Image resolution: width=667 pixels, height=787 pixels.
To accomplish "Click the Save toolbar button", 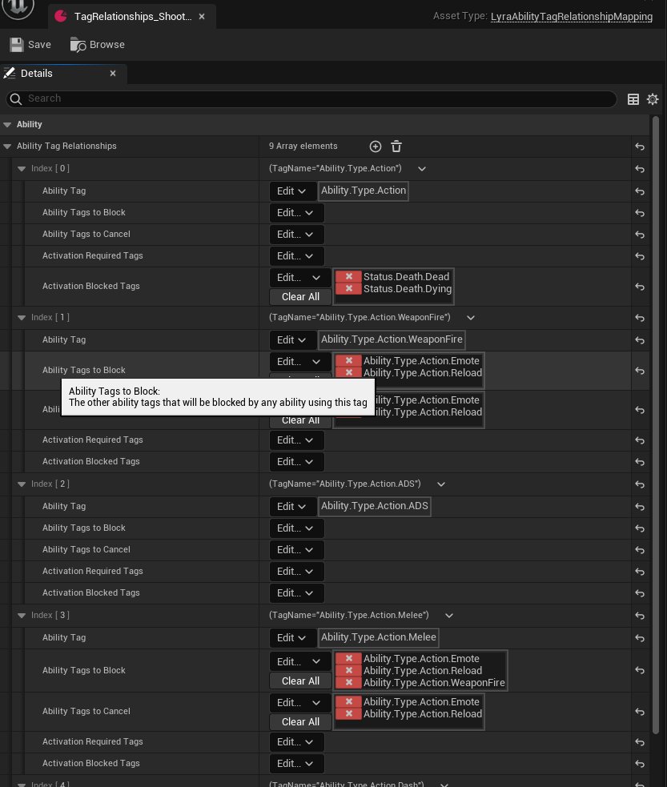I will tap(30, 45).
